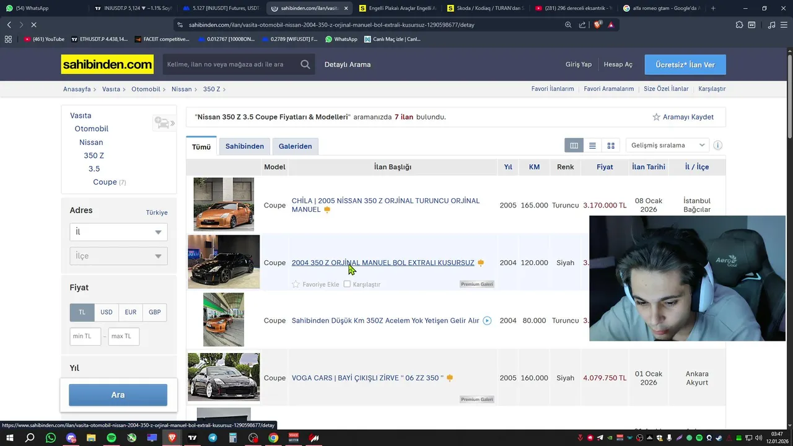Image resolution: width=793 pixels, height=446 pixels.
Task: Go back with the browser back arrow
Action: [x=9, y=25]
